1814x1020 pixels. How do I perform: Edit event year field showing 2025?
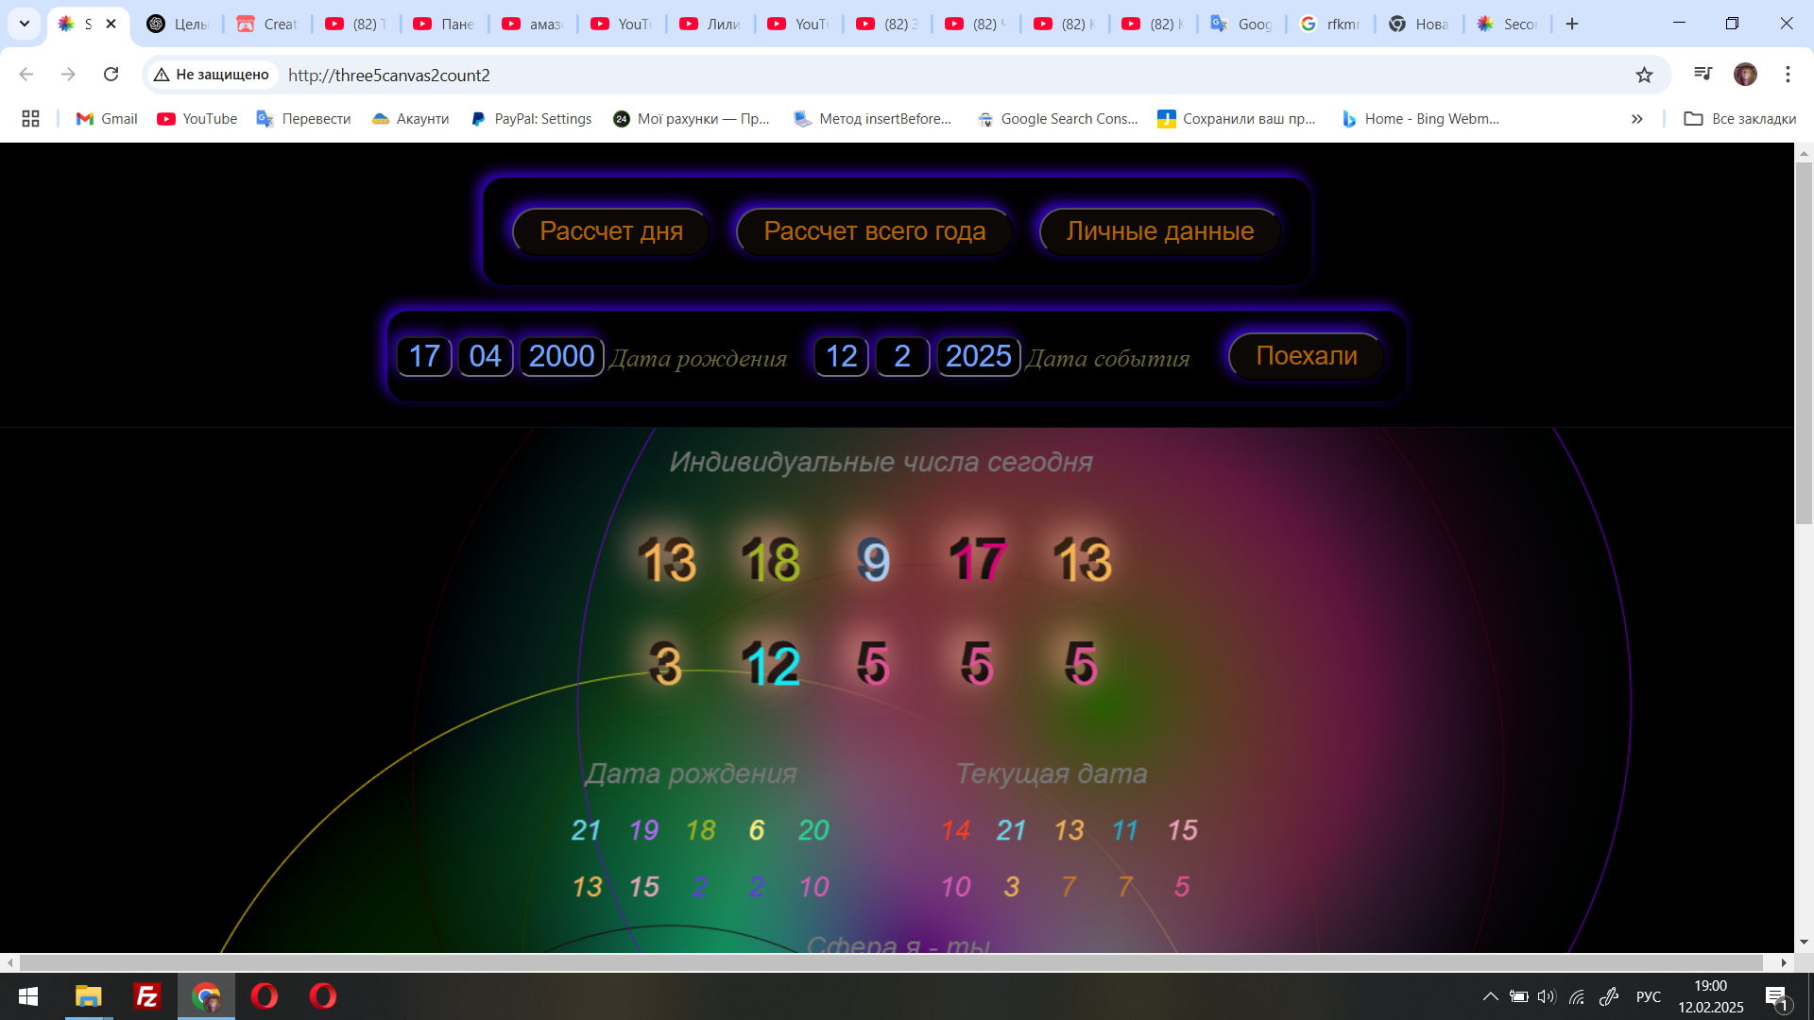(979, 356)
